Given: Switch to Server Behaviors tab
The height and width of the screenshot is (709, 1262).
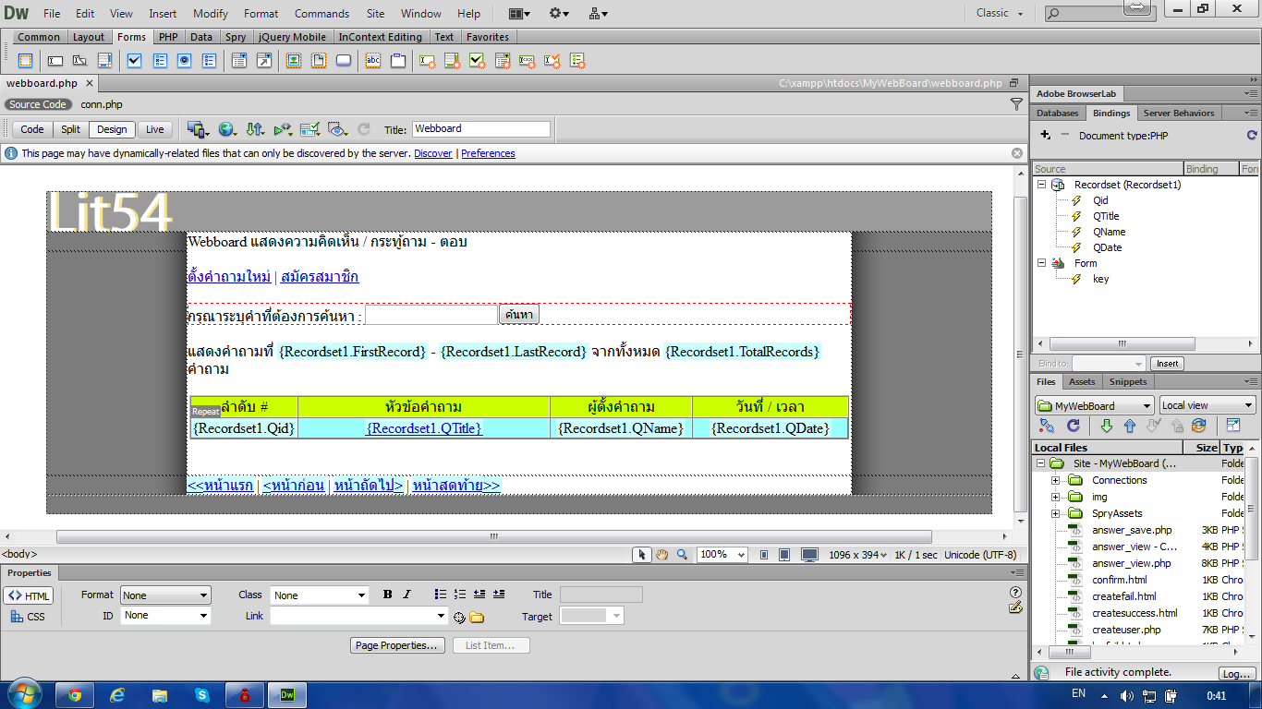Looking at the screenshot, I should pos(1178,113).
